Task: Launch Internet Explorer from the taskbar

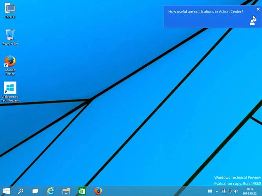Action: tap(50, 191)
